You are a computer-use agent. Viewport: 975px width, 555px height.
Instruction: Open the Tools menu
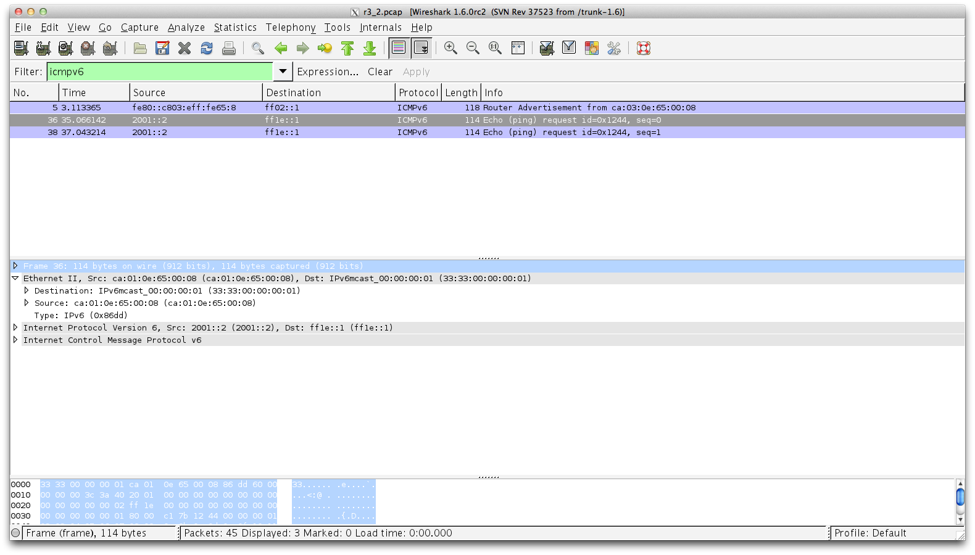[338, 27]
